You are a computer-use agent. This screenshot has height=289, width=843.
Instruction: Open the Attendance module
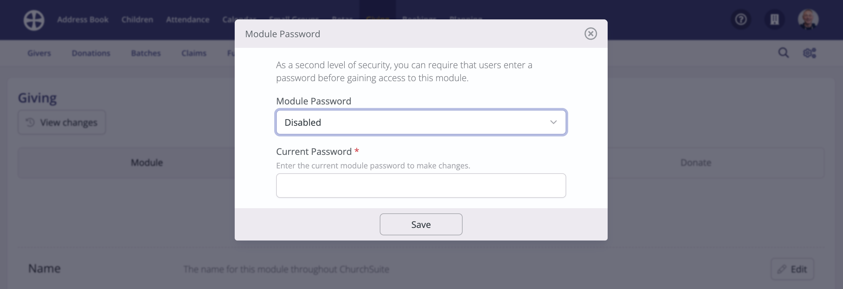[x=187, y=20]
